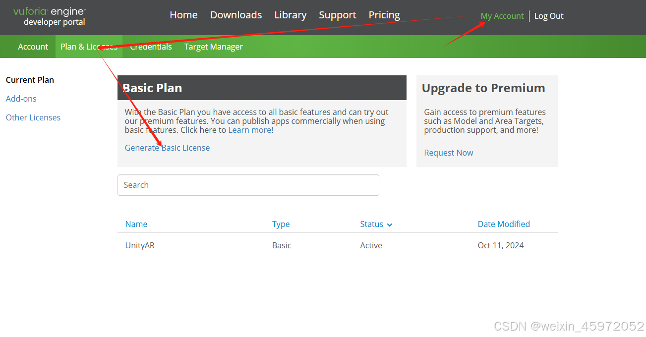This screenshot has width=646, height=337.
Task: Sort licenses by Type column
Action: 281,224
